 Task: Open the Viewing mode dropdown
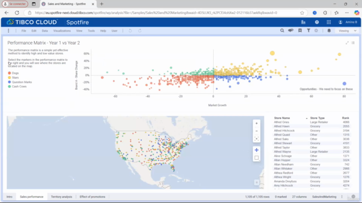(x=347, y=30)
